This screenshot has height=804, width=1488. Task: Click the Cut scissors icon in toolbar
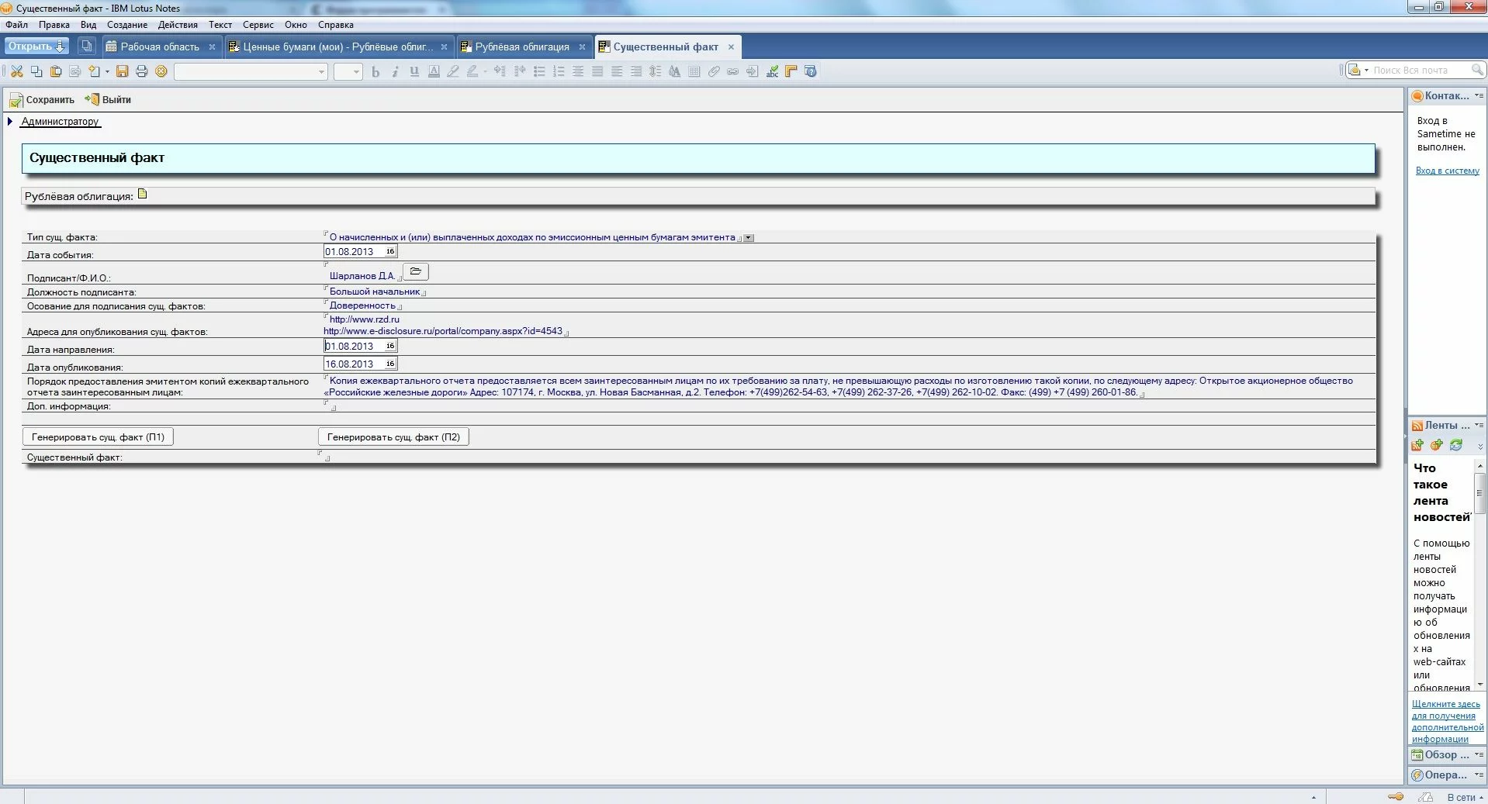coord(16,71)
